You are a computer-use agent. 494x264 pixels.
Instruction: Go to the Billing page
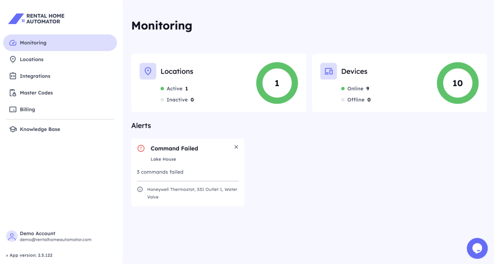[27, 109]
